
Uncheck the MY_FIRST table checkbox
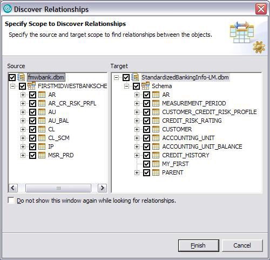[x=146, y=164]
